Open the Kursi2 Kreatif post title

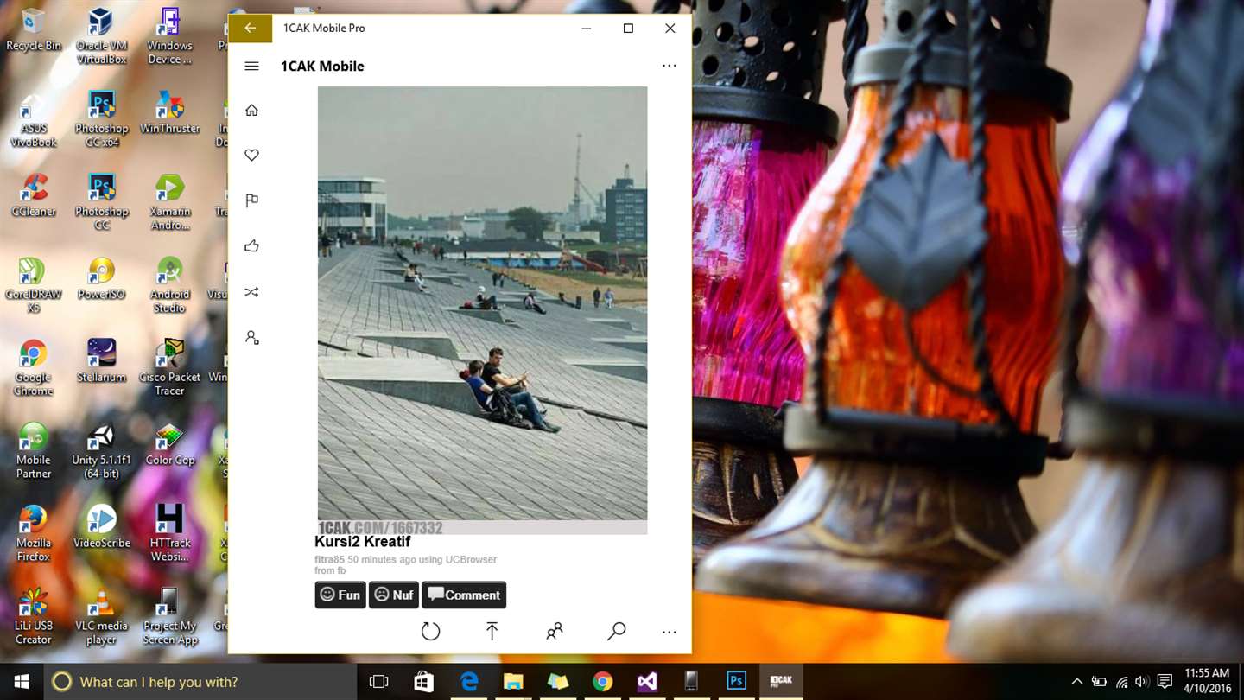click(x=362, y=542)
